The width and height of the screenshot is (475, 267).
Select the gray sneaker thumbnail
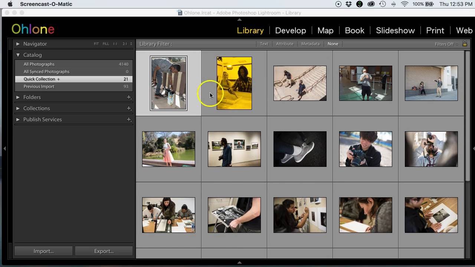pyautogui.click(x=300, y=149)
